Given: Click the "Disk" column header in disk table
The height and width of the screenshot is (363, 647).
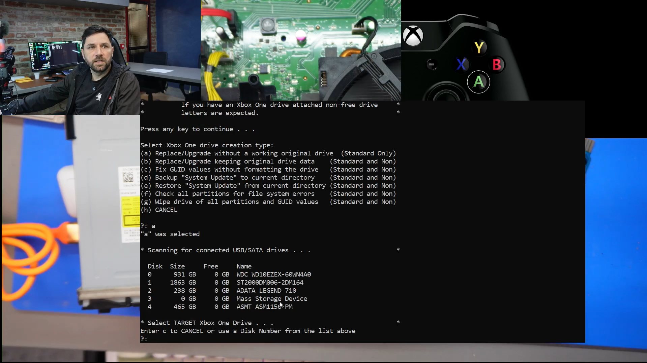Looking at the screenshot, I should pyautogui.click(x=155, y=266).
